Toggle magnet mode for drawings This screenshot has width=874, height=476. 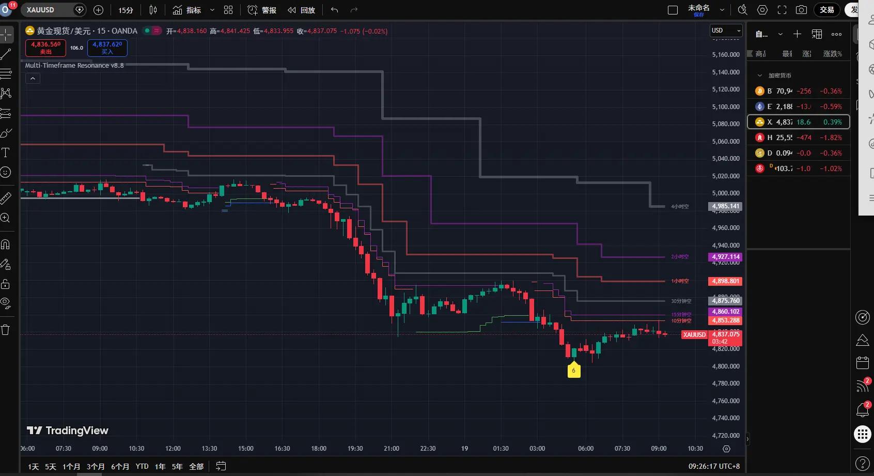coord(6,244)
